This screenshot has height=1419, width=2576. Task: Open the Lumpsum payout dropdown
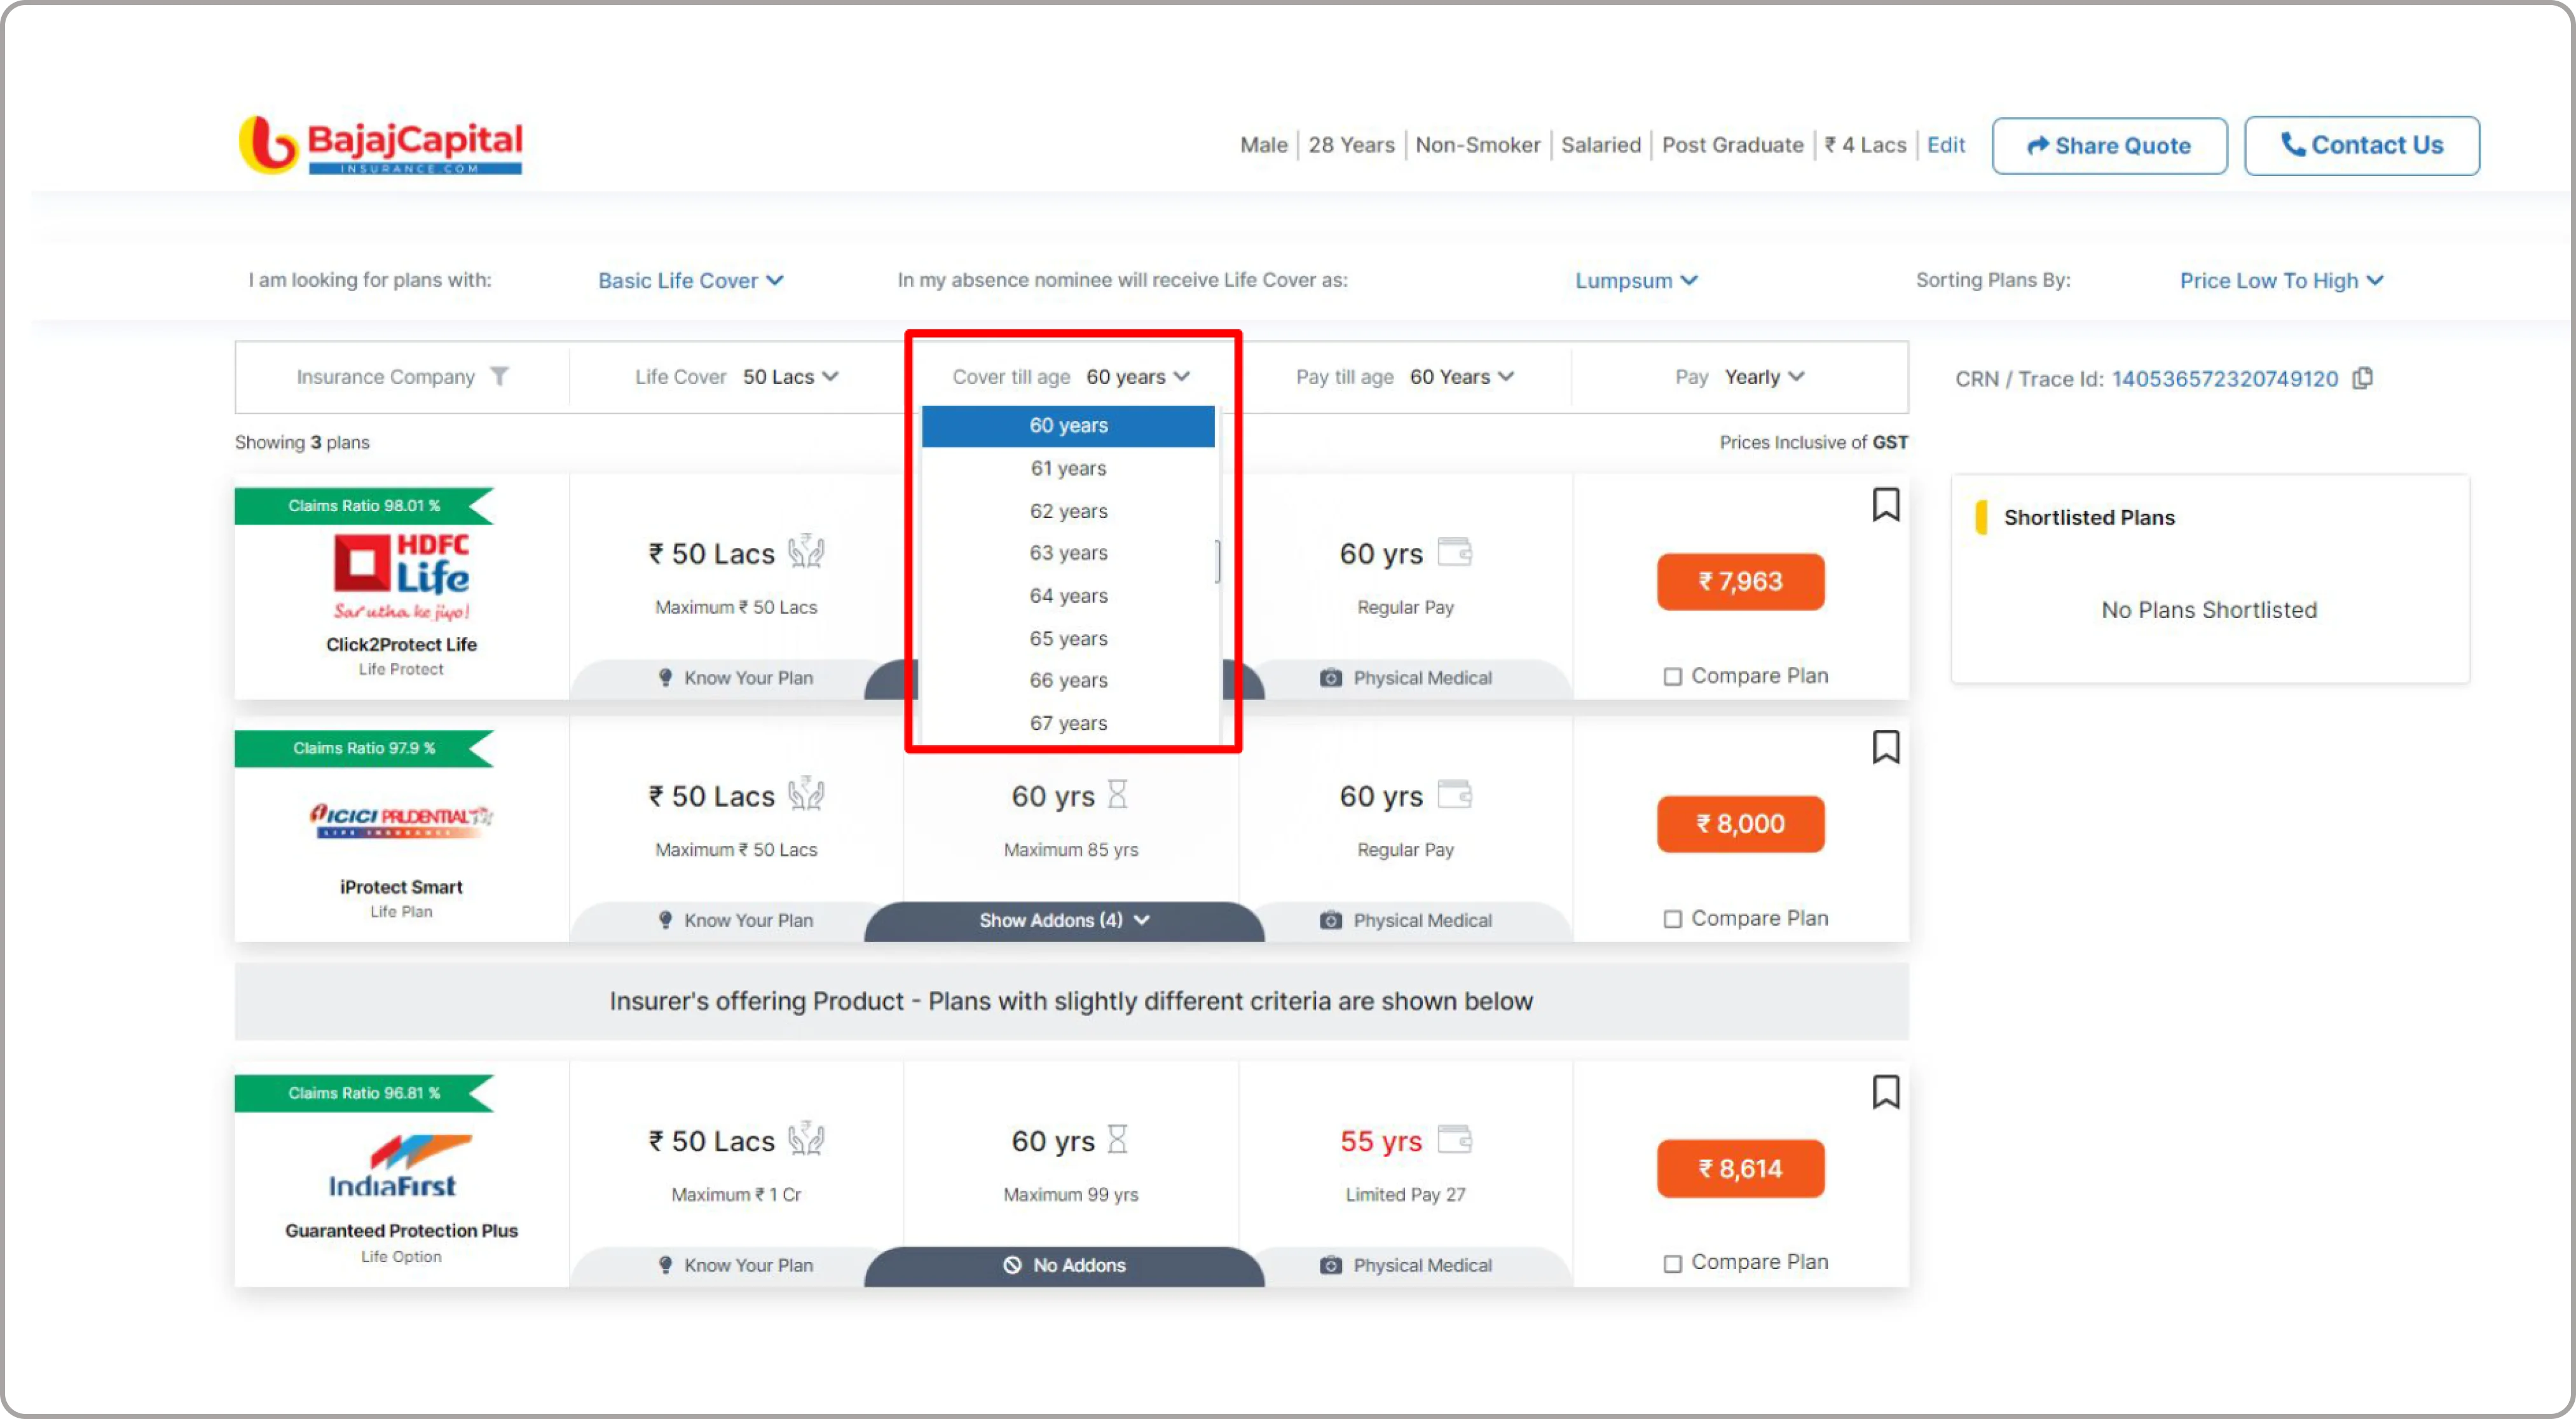click(x=1636, y=280)
